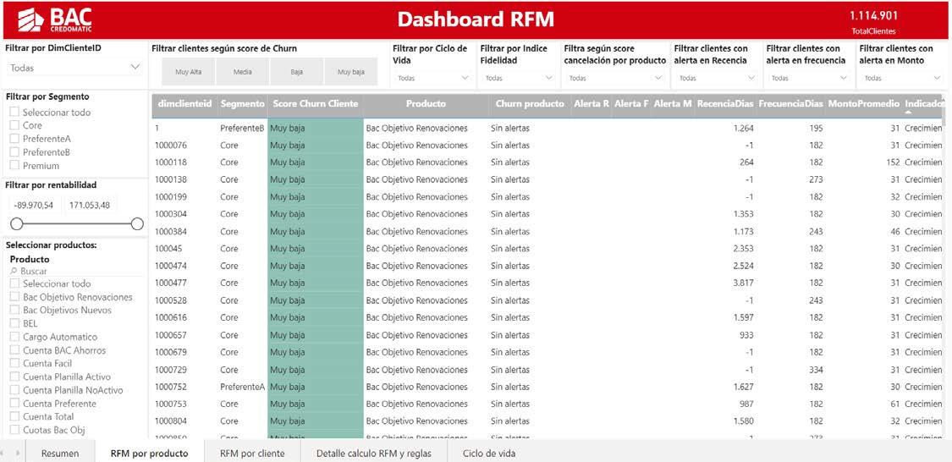The image size is (952, 462).
Task: Click PreferenteB segment in client 1 row
Action: click(x=242, y=128)
